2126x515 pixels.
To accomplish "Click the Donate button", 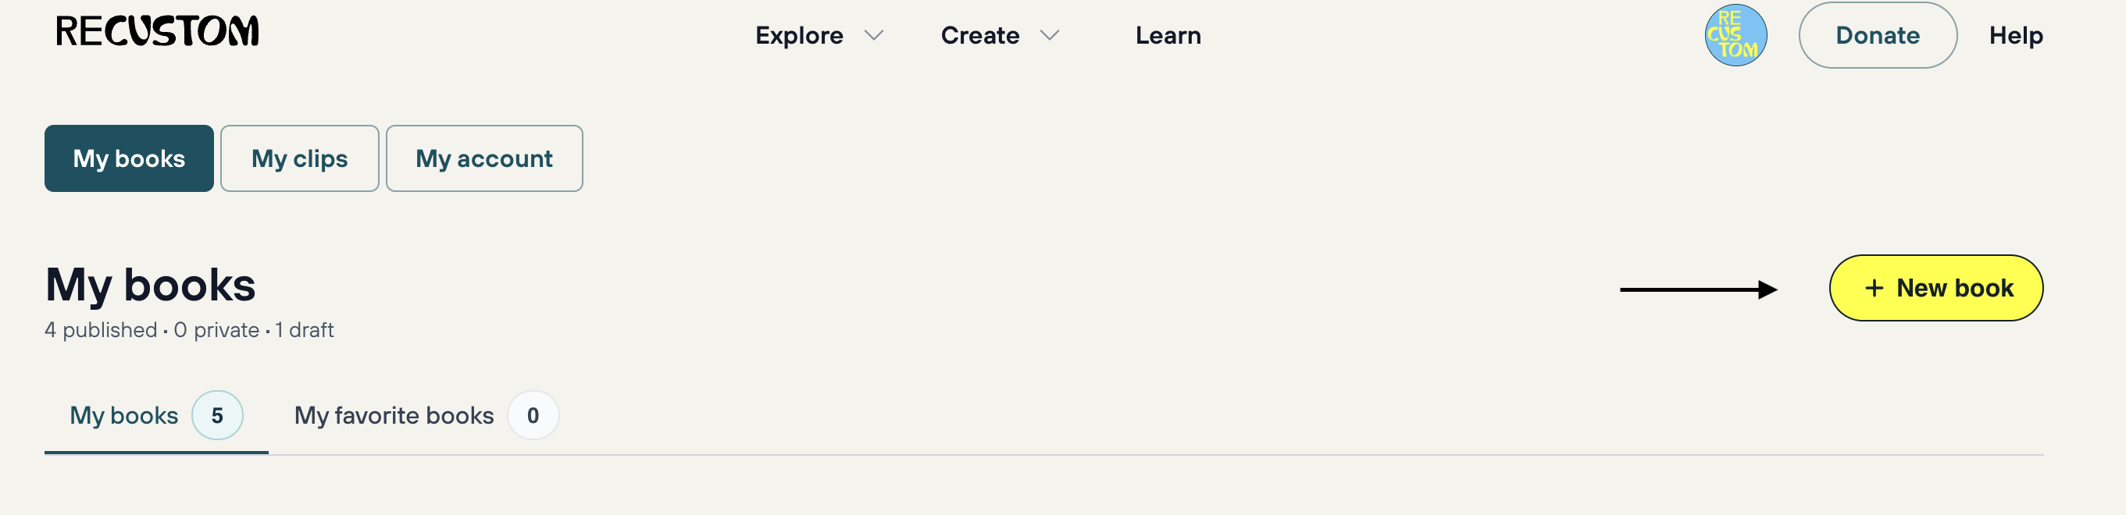I will pyautogui.click(x=1878, y=35).
